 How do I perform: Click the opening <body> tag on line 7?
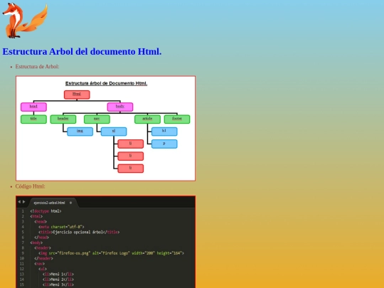(x=36, y=242)
